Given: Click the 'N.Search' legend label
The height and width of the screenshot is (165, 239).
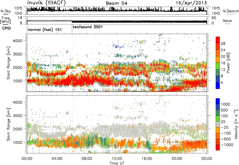Looking at the screenshot, I should (231, 11).
